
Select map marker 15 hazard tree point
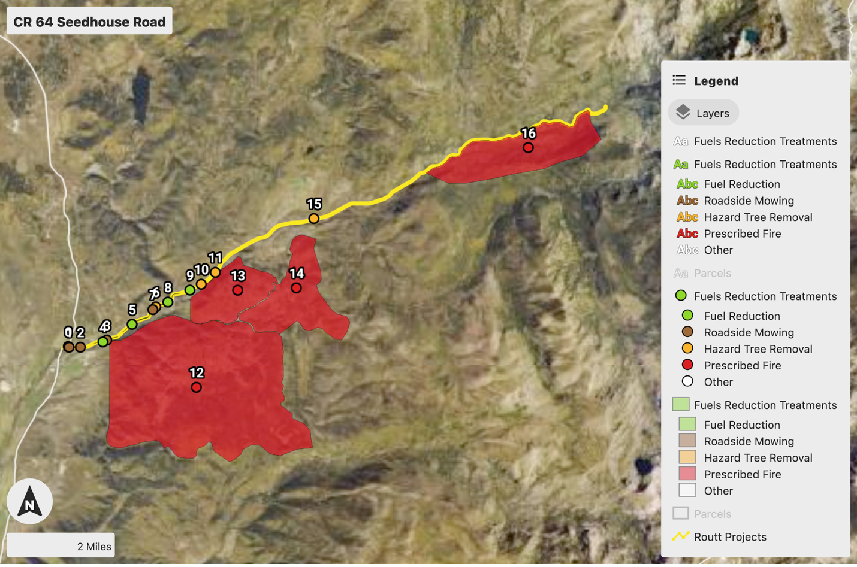tap(314, 219)
